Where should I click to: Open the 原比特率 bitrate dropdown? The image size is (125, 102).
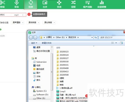pos(49,23)
